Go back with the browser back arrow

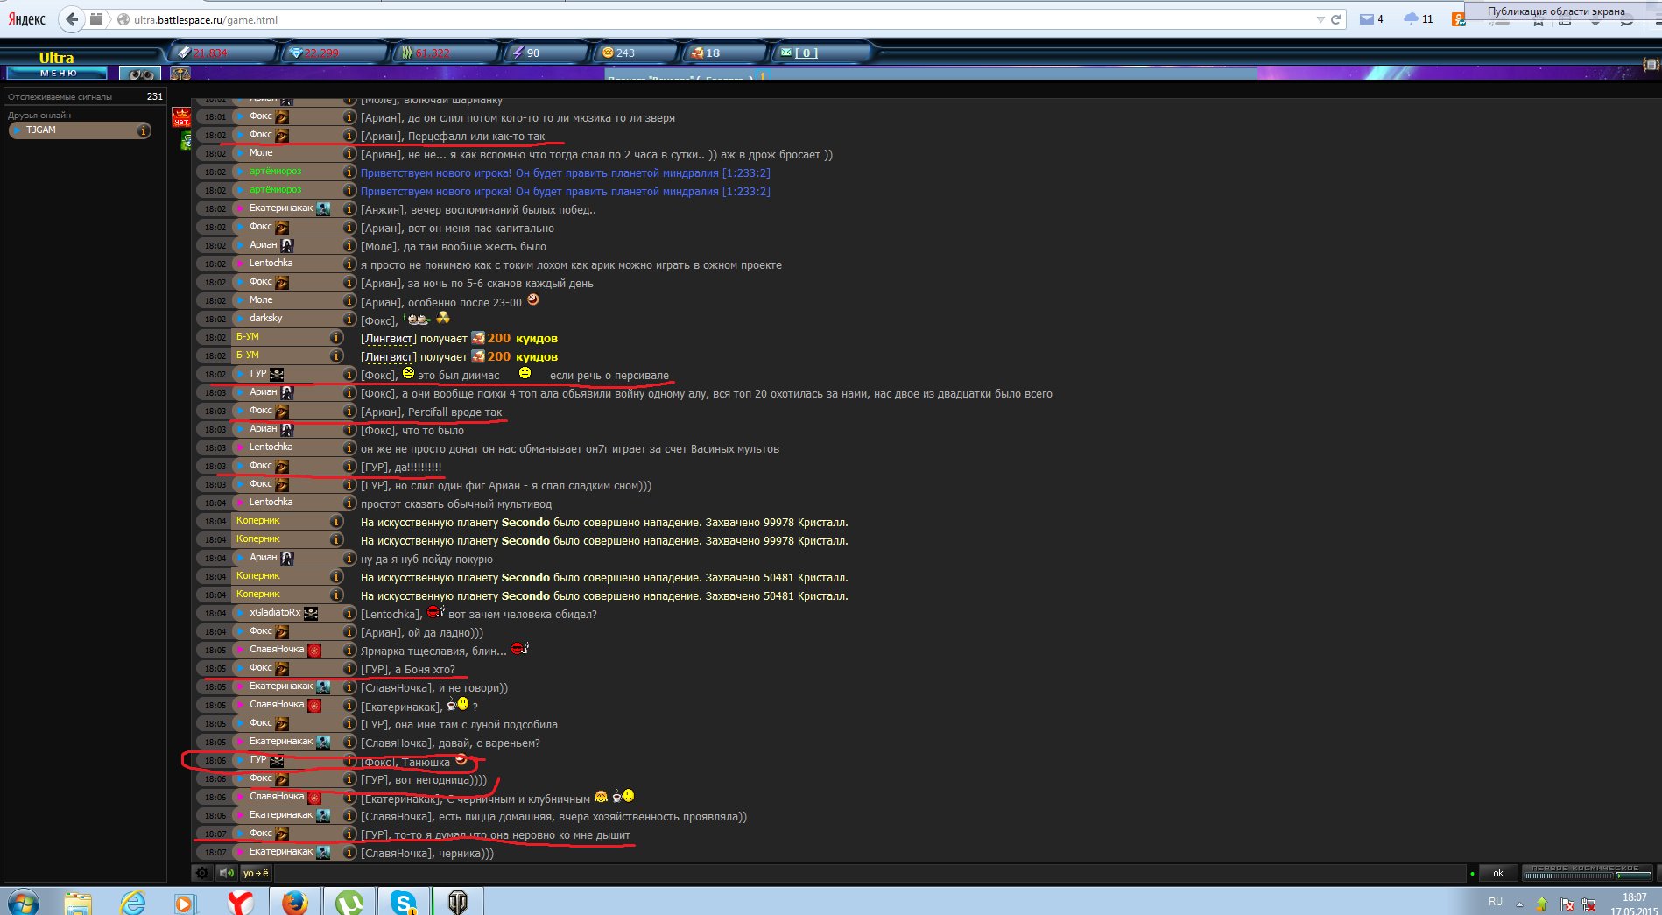pyautogui.click(x=72, y=18)
